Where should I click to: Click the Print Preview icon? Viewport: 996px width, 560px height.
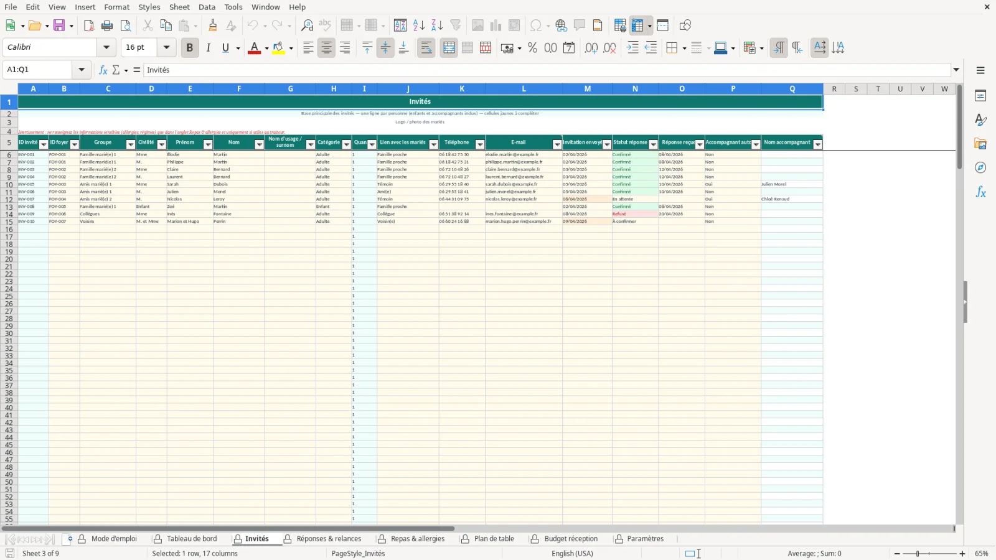[126, 26]
